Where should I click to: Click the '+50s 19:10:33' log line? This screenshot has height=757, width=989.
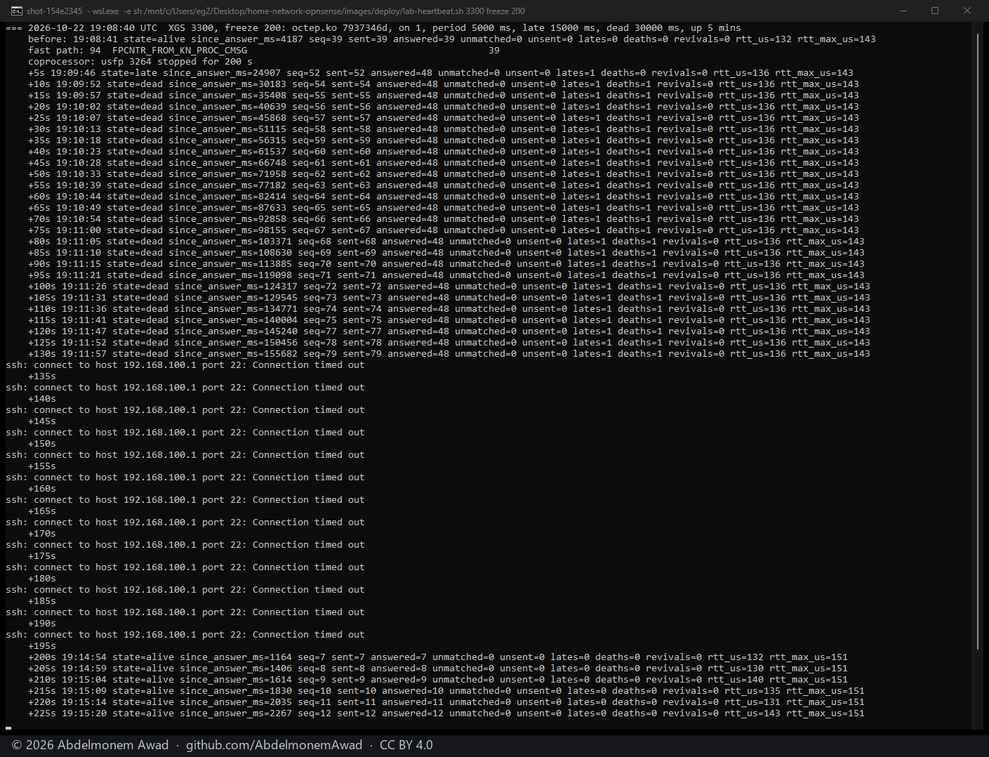pos(444,174)
